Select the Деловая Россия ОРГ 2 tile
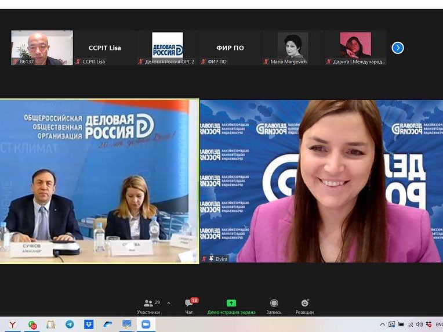The image size is (443, 332). tap(168, 48)
